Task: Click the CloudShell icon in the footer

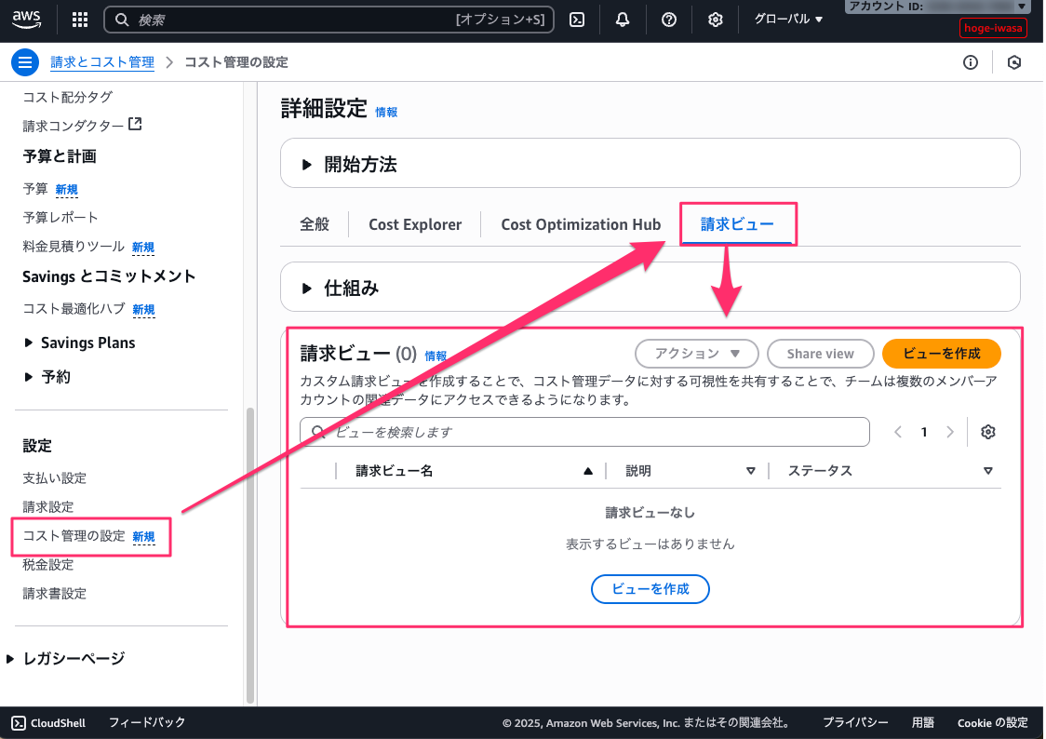Action: tap(19, 723)
